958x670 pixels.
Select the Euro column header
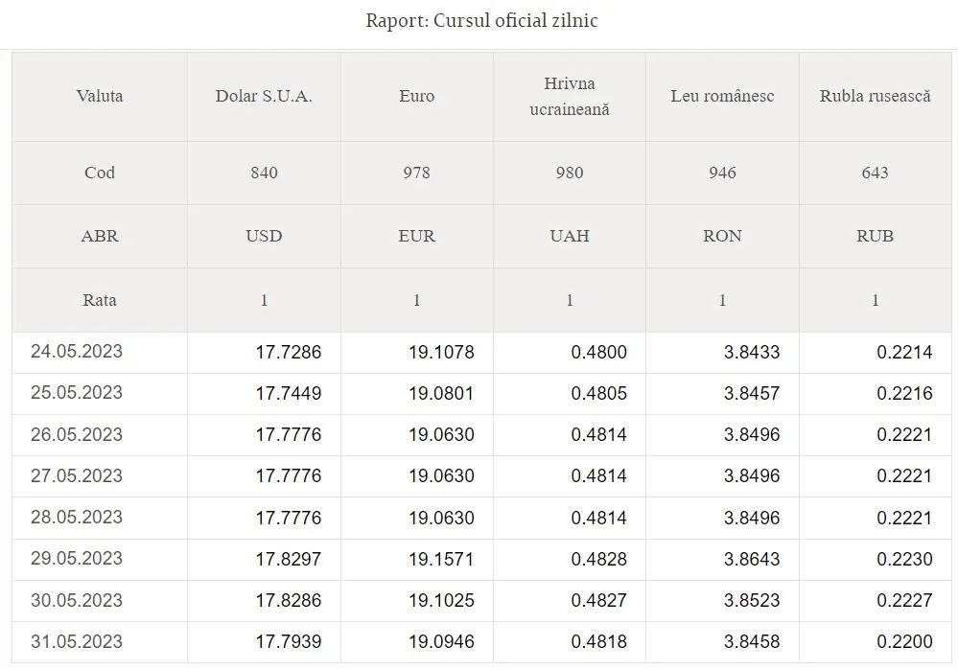pos(417,97)
